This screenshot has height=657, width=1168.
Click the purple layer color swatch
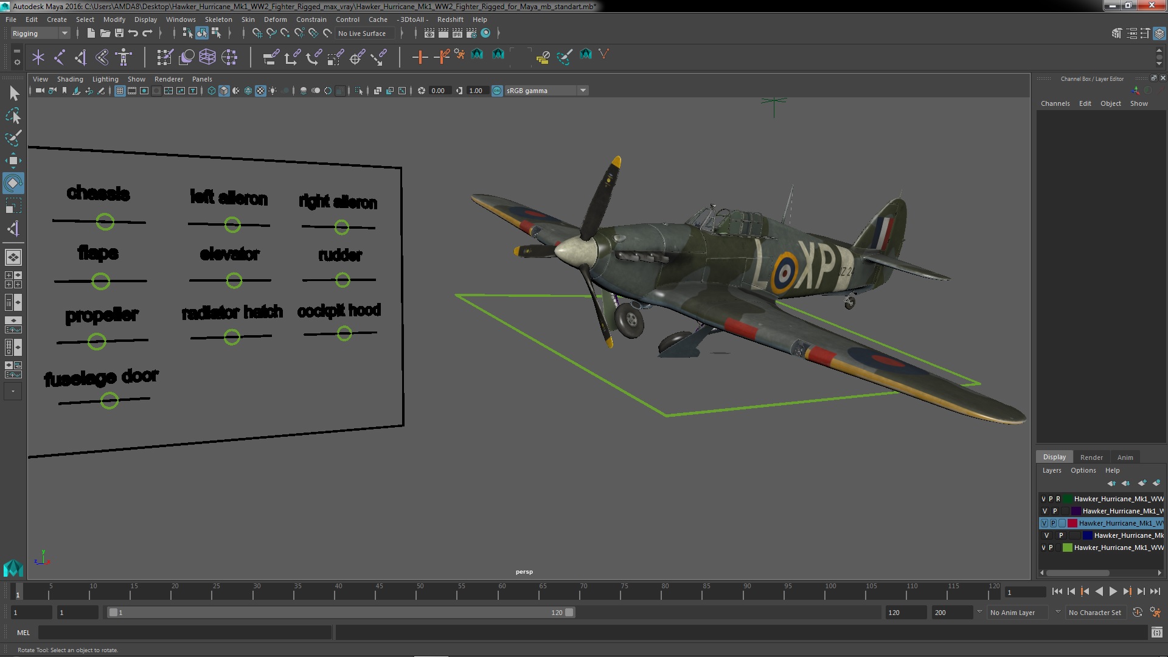1076,511
